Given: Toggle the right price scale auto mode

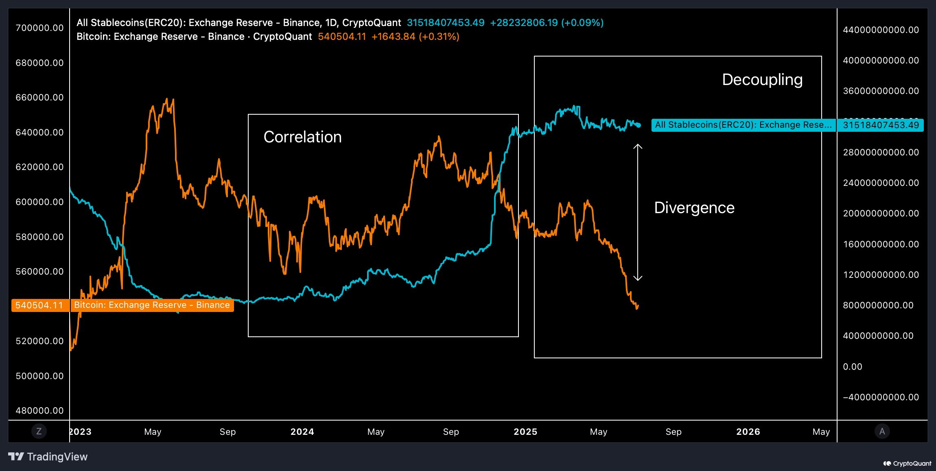Looking at the screenshot, I should tap(882, 432).
